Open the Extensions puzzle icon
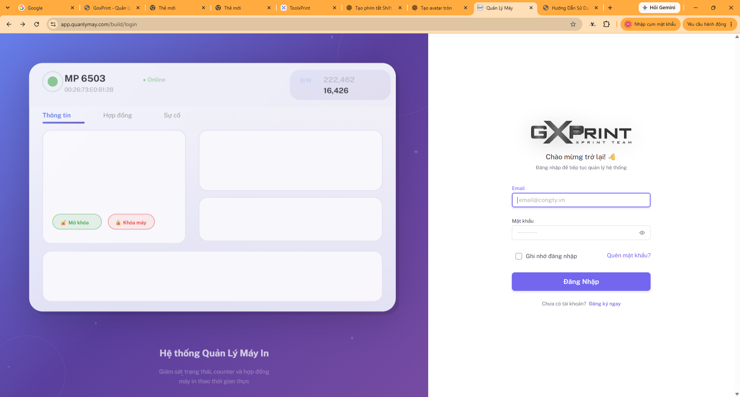Image resolution: width=740 pixels, height=397 pixels. pyautogui.click(x=606, y=24)
